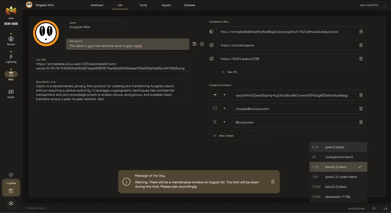
Task: Open the X/Twitter contact type dropdown
Action: click(x=219, y=122)
